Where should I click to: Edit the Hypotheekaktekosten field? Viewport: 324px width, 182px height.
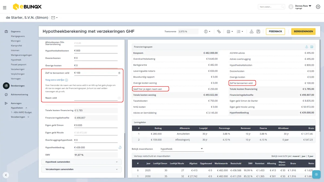96,51
